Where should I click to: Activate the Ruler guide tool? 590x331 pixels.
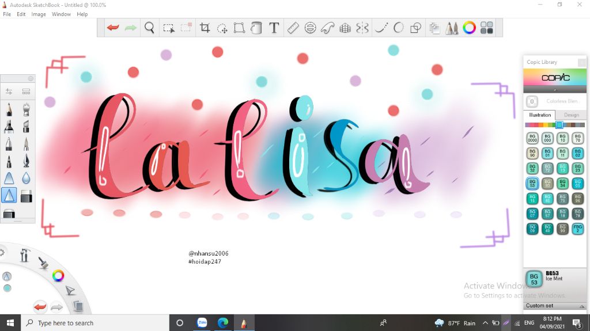(x=293, y=28)
